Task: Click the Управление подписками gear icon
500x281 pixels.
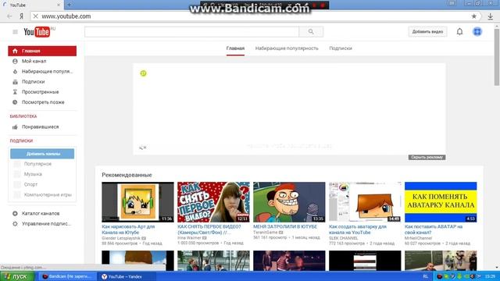Action: (15, 224)
